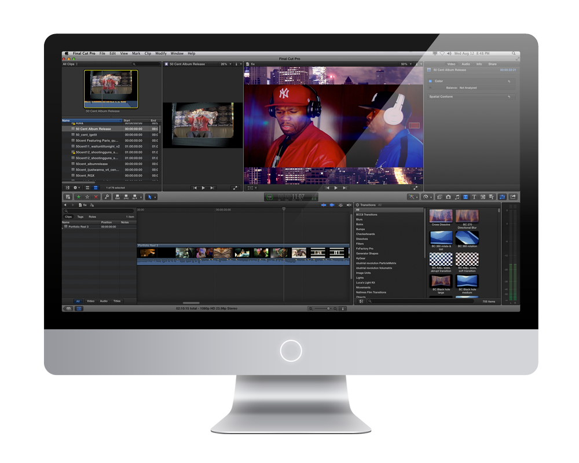Click the insert clip edit icon

pos(126,197)
